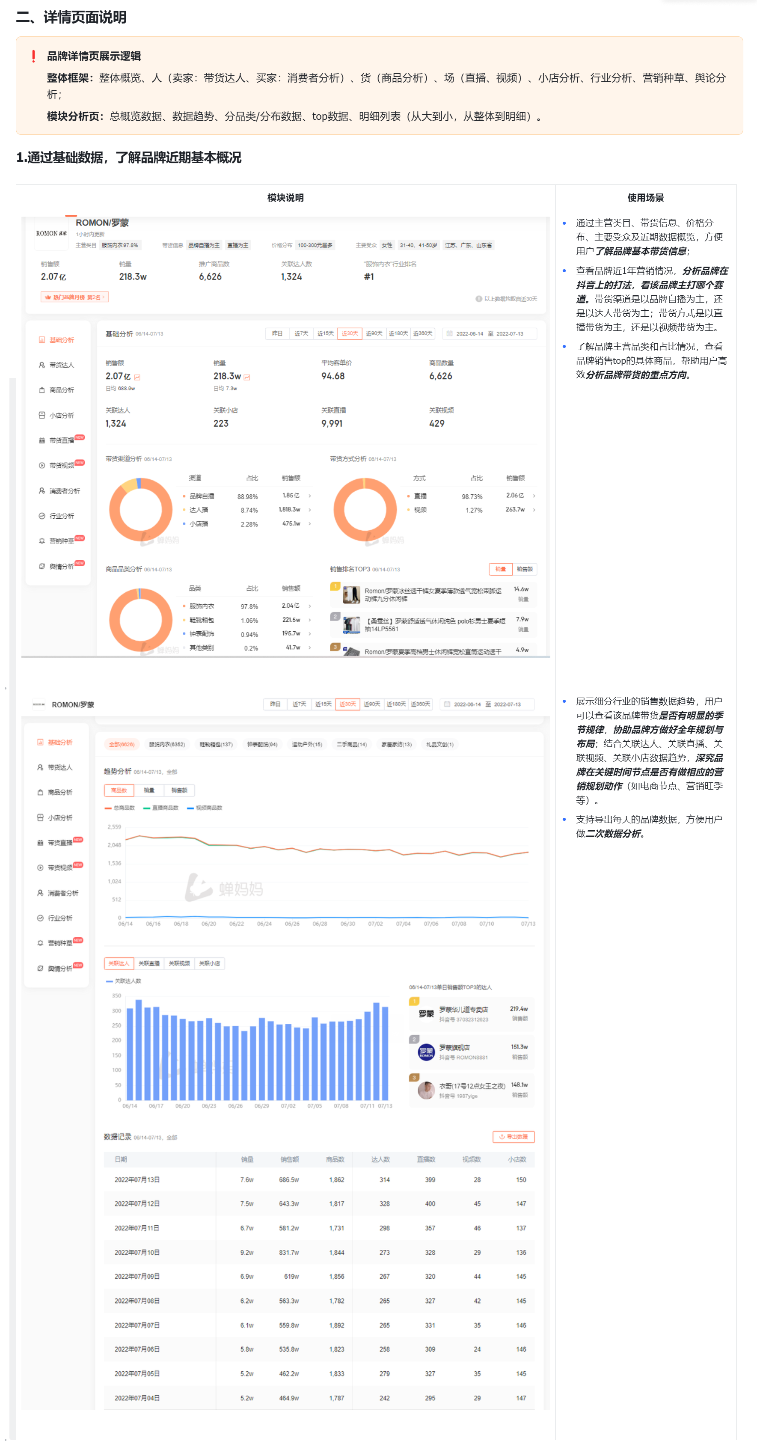The width and height of the screenshot is (757, 1447).
Task: Select 运动户外(15) category pill
Action: point(307,744)
